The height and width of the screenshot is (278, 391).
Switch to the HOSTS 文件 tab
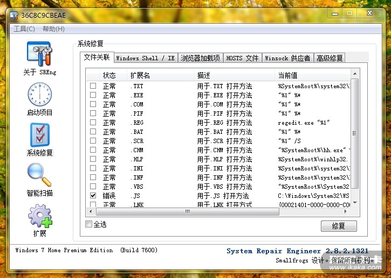[242, 58]
